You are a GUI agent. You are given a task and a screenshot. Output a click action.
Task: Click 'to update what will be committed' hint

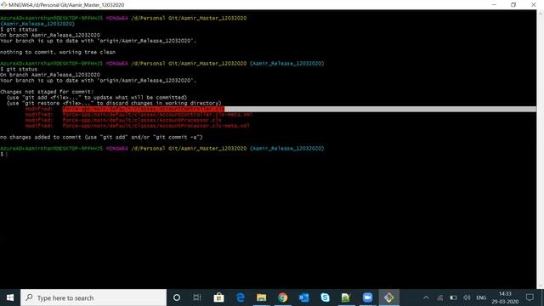click(x=136, y=98)
